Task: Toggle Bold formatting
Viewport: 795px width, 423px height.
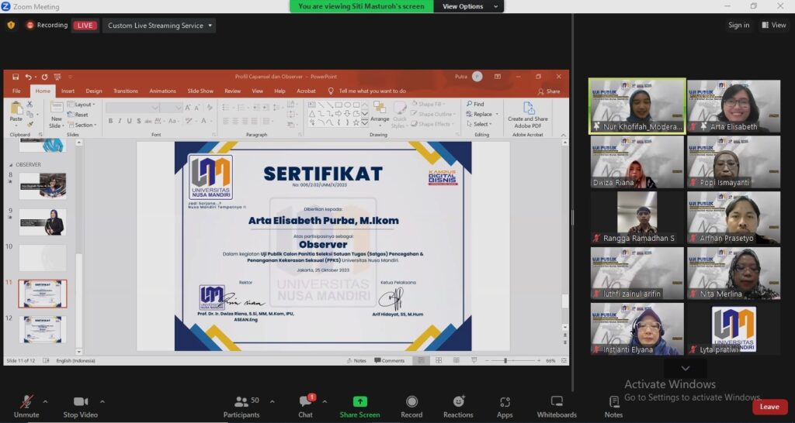Action: 110,122
